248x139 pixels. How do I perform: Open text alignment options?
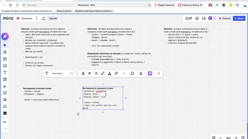point(90,73)
